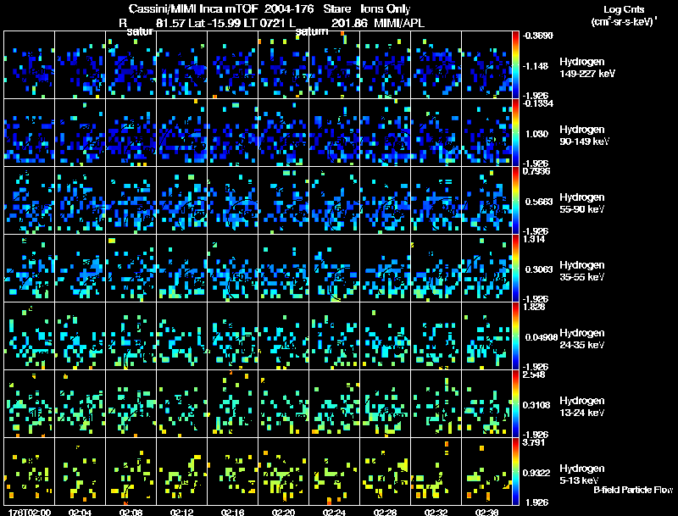Screen dimensions: 678x516
Task: Click the '02:36' time axis label
Action: 486,512
